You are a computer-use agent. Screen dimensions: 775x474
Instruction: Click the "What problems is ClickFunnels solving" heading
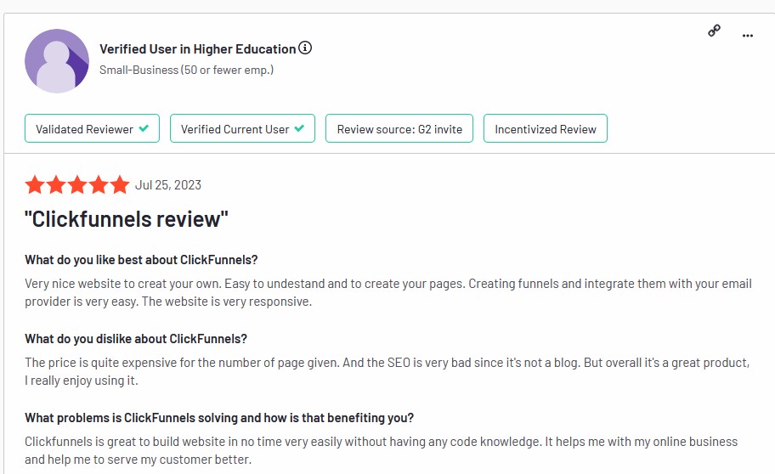tap(219, 418)
